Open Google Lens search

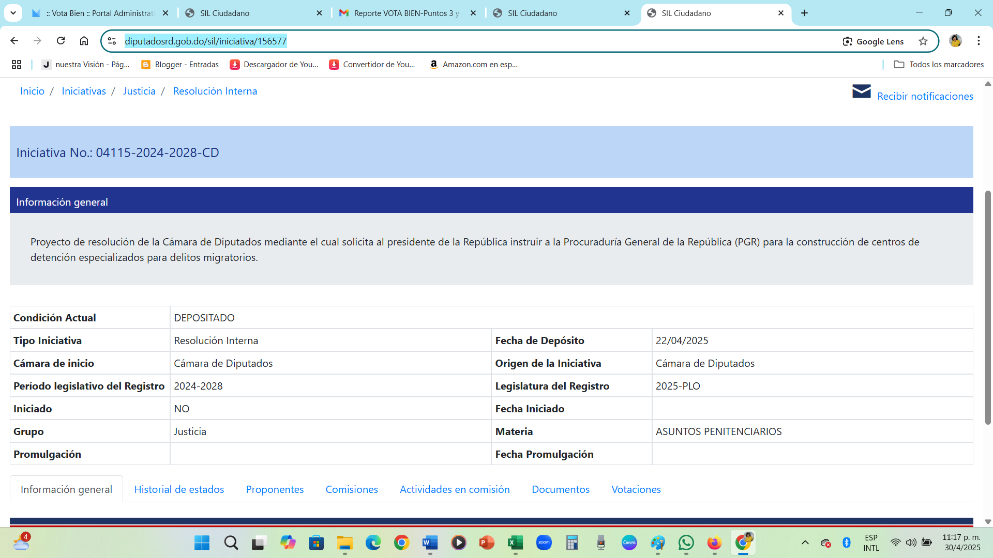point(873,41)
